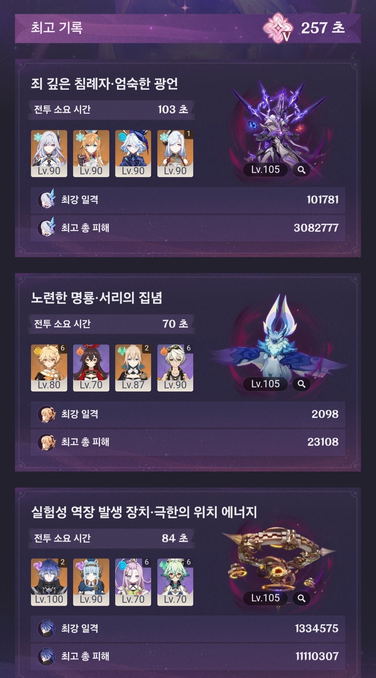Tap the 최고 기록 header bar title
The height and width of the screenshot is (678, 376).
tap(57, 28)
